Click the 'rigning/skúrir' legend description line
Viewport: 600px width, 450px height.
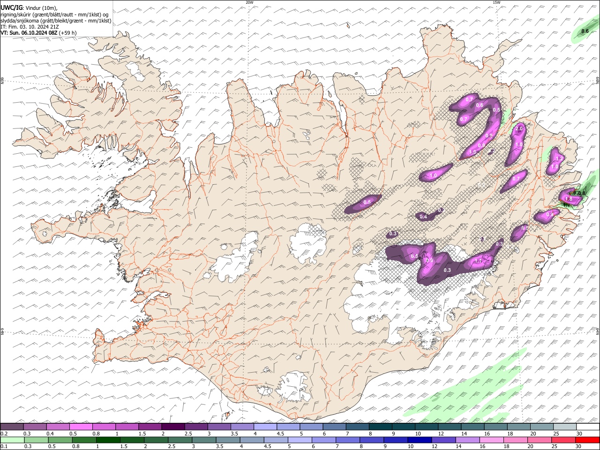(x=54, y=15)
